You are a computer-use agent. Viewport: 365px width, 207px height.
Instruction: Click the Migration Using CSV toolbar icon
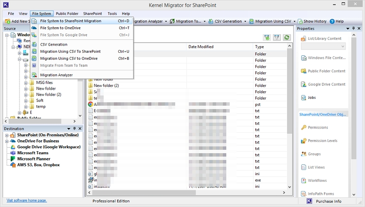tap(252, 21)
